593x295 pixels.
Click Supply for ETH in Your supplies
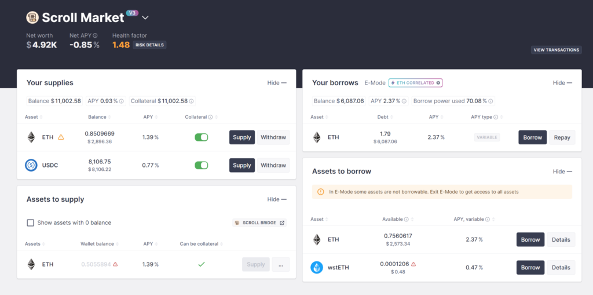tap(242, 137)
